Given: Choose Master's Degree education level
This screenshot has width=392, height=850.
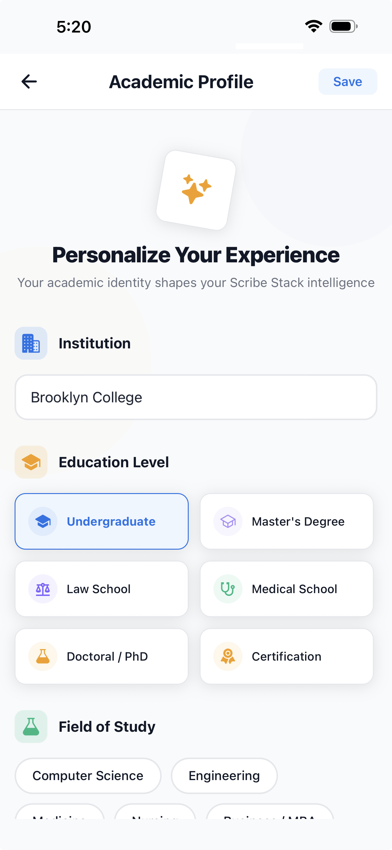Looking at the screenshot, I should pyautogui.click(x=287, y=521).
